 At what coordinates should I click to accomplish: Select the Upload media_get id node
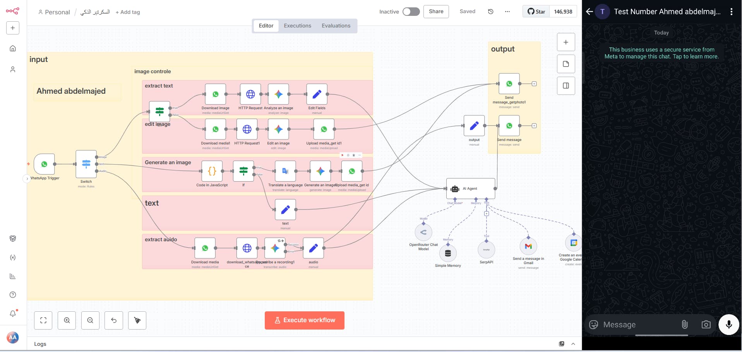(352, 171)
